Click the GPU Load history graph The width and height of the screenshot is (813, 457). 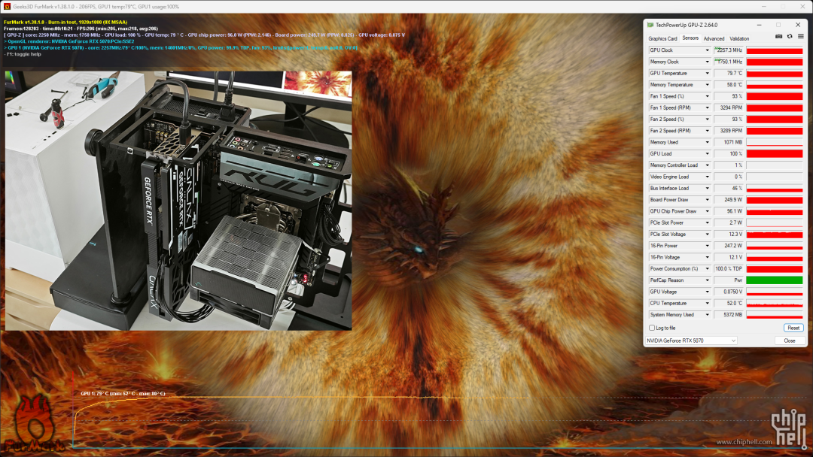(775, 154)
